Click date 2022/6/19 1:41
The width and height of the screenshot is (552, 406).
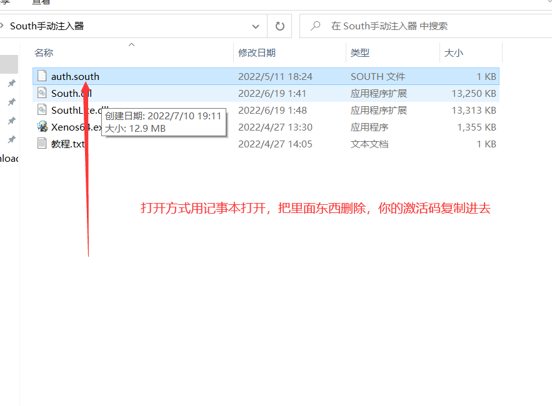click(x=272, y=93)
